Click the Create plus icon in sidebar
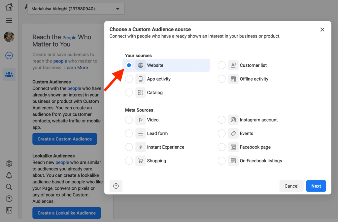The height and width of the screenshot is (222, 338). click(x=9, y=55)
